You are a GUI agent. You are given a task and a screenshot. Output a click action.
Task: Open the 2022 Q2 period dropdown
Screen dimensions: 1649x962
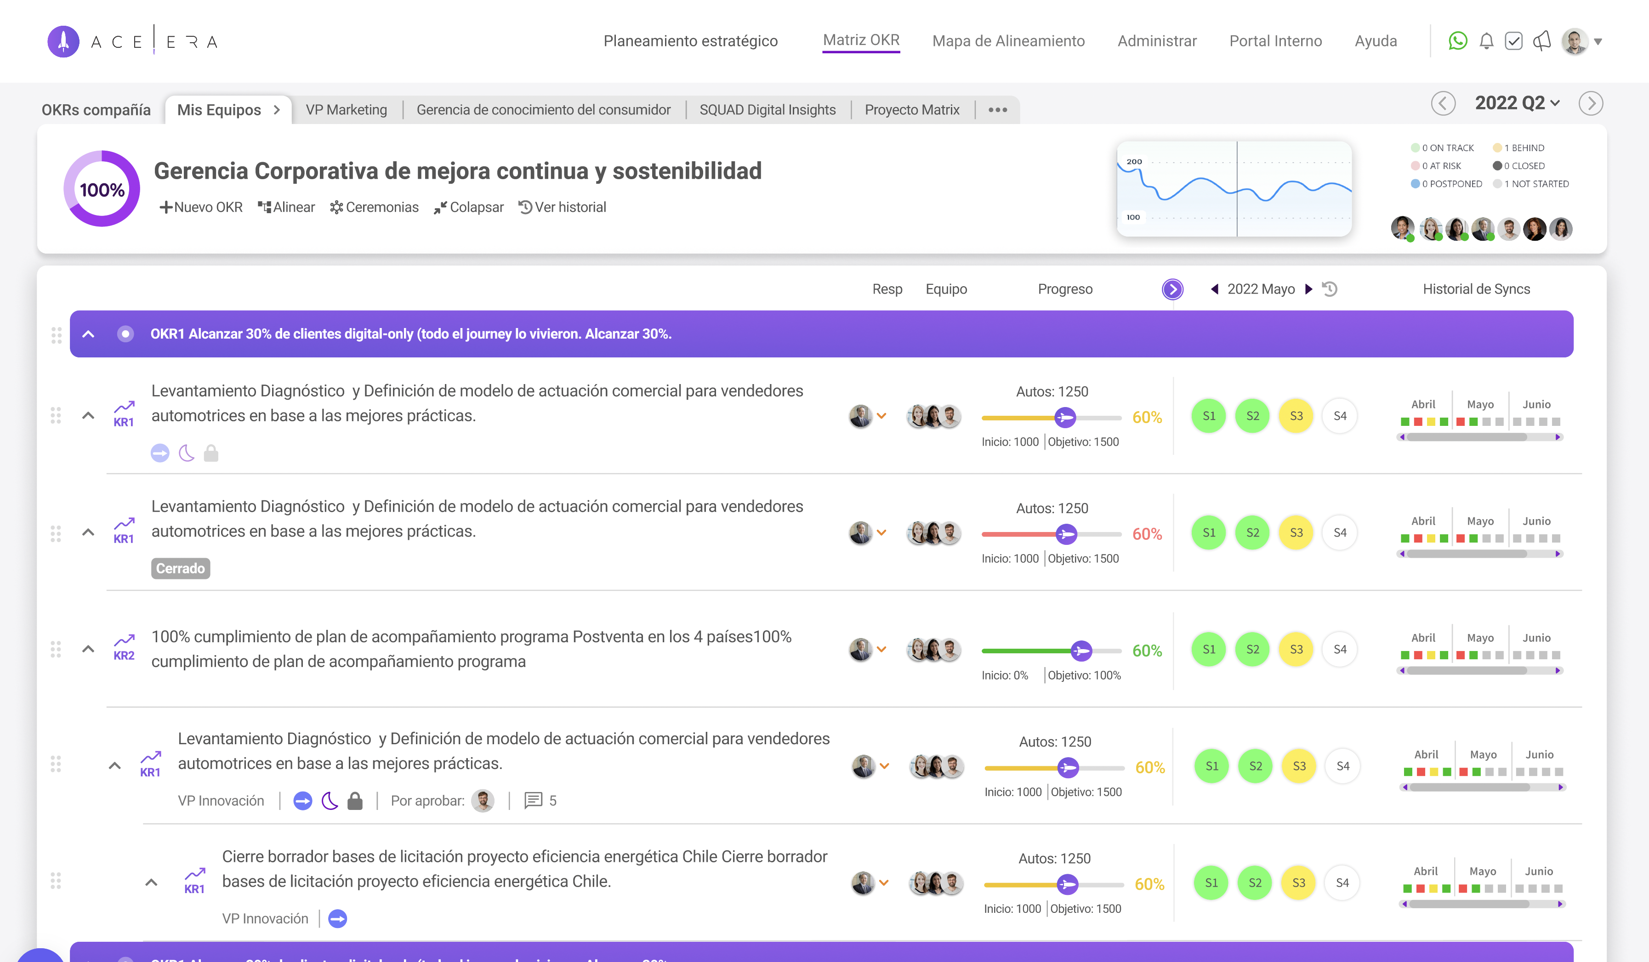[x=1517, y=103]
